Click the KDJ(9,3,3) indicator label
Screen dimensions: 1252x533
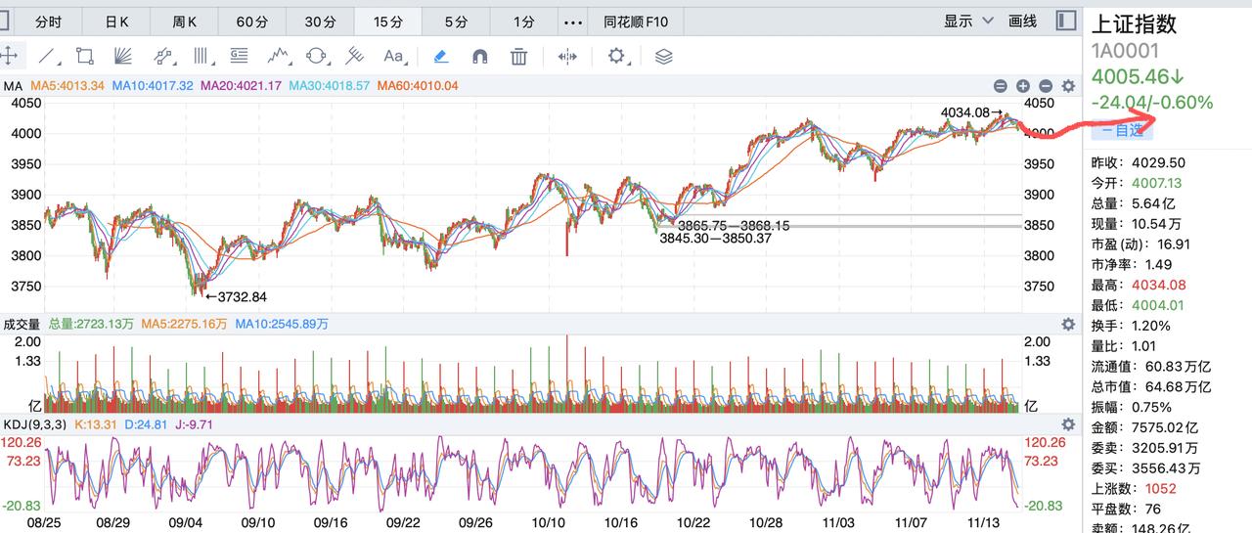pos(34,424)
